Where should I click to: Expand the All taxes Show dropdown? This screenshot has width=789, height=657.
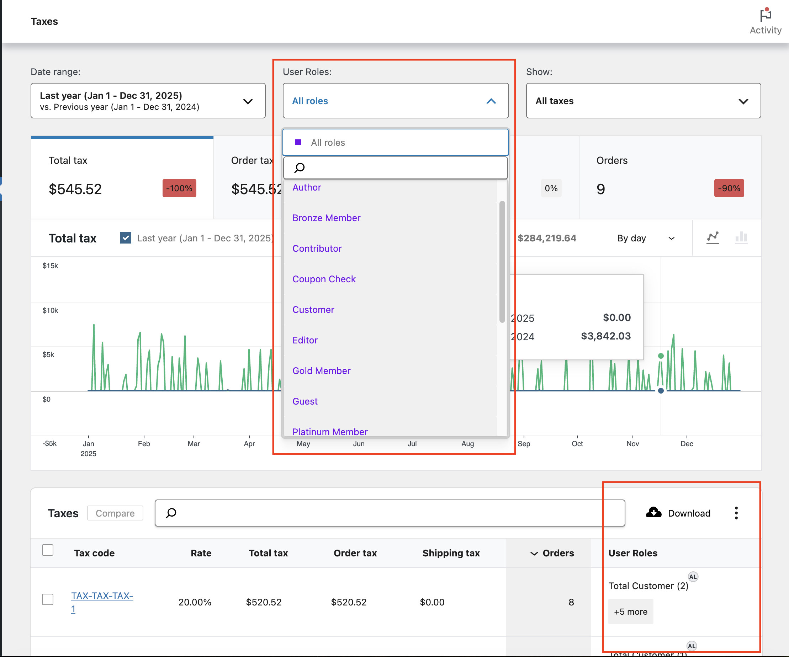pyautogui.click(x=643, y=101)
